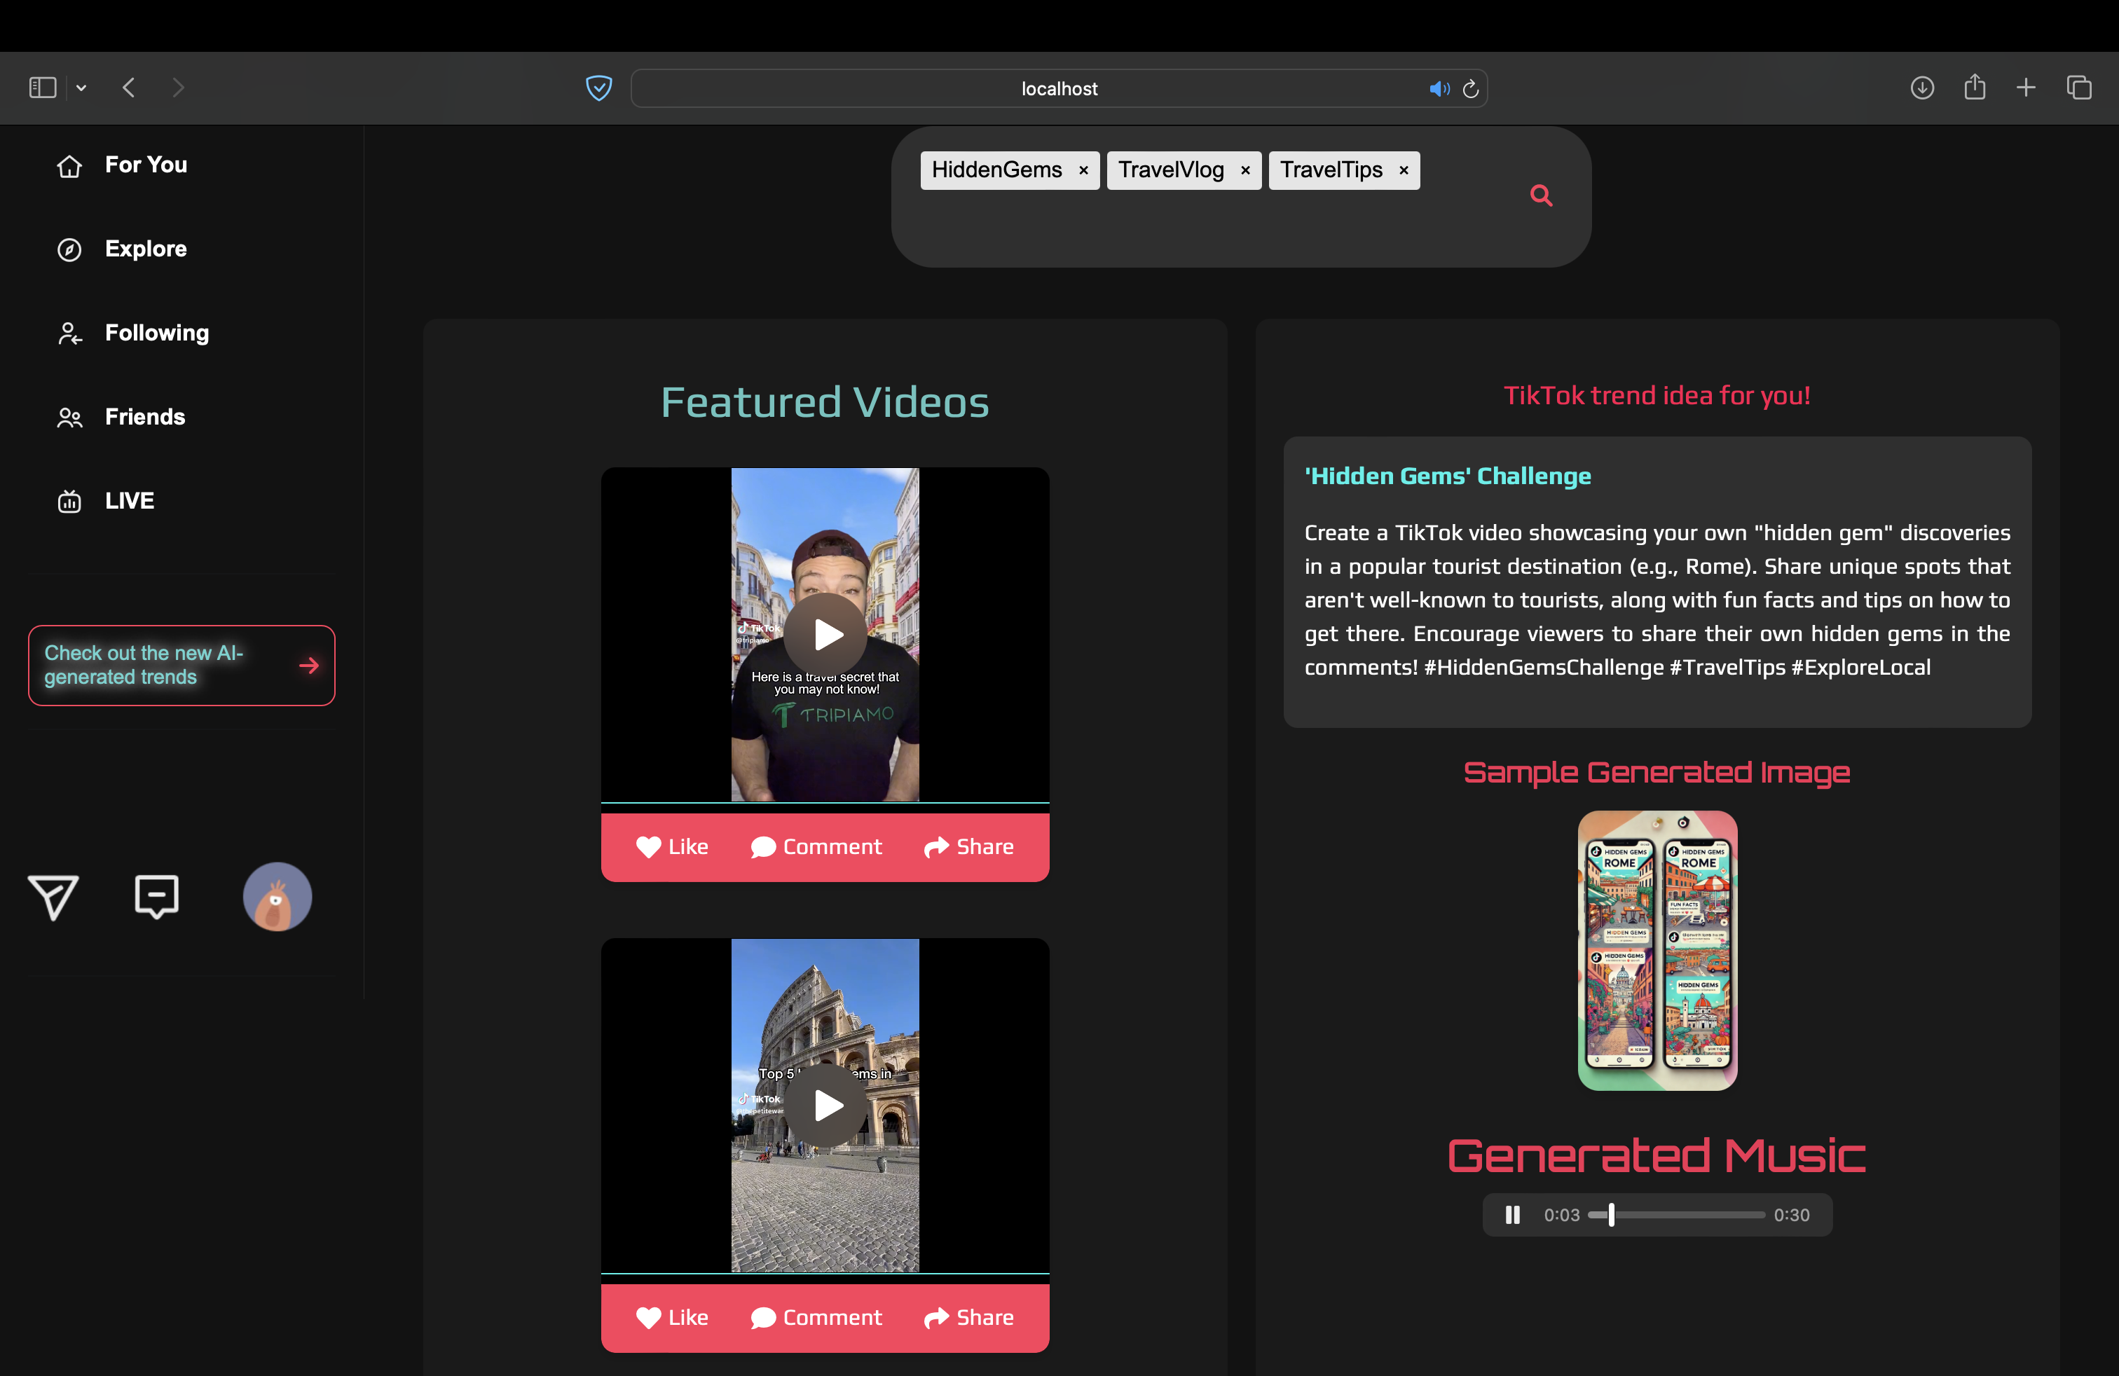Pause the generated music player
This screenshot has height=1376, width=2119.
[1513, 1215]
